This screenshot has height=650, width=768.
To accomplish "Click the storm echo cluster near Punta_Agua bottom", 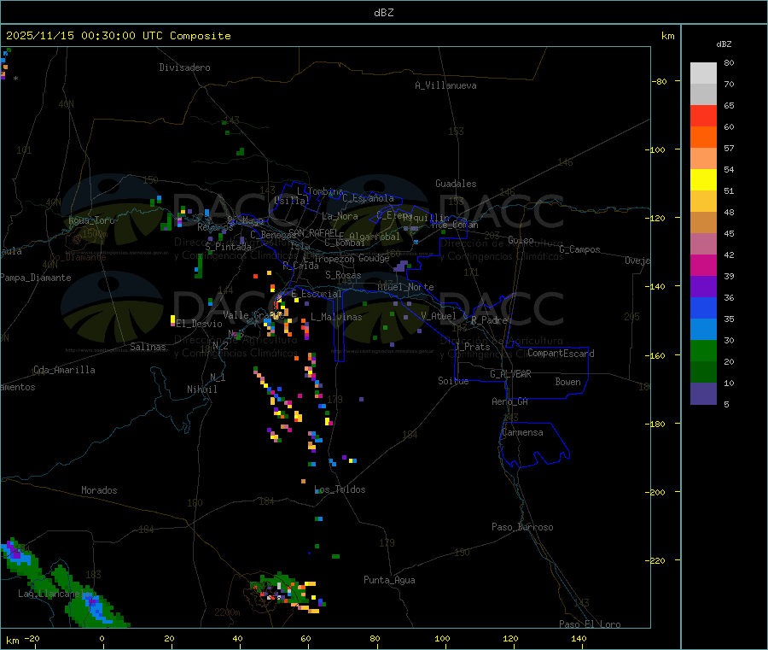I will 287,592.
